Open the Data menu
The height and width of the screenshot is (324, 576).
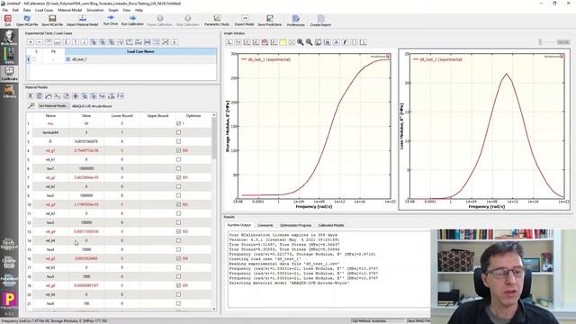[x=27, y=10]
